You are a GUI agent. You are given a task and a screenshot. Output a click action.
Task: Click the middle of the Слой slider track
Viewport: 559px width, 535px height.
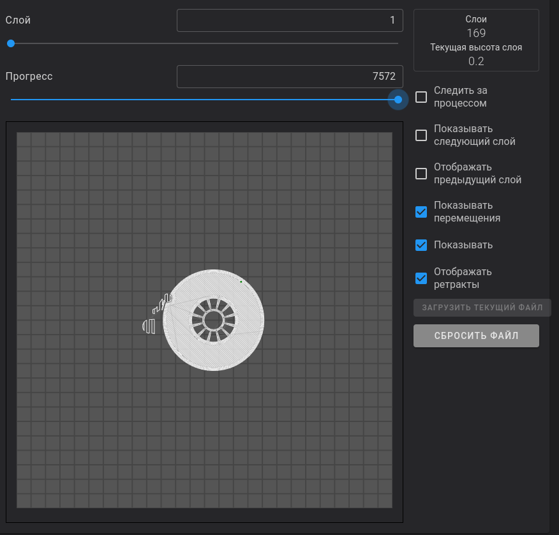204,43
